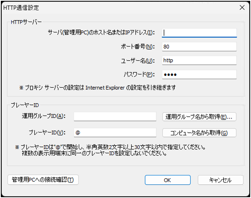The image size is (251, 198).
Task: Click the ポート番号(N) label text
Action: pos(138,47)
